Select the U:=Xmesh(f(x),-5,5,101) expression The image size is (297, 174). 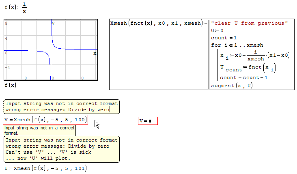click(45, 168)
